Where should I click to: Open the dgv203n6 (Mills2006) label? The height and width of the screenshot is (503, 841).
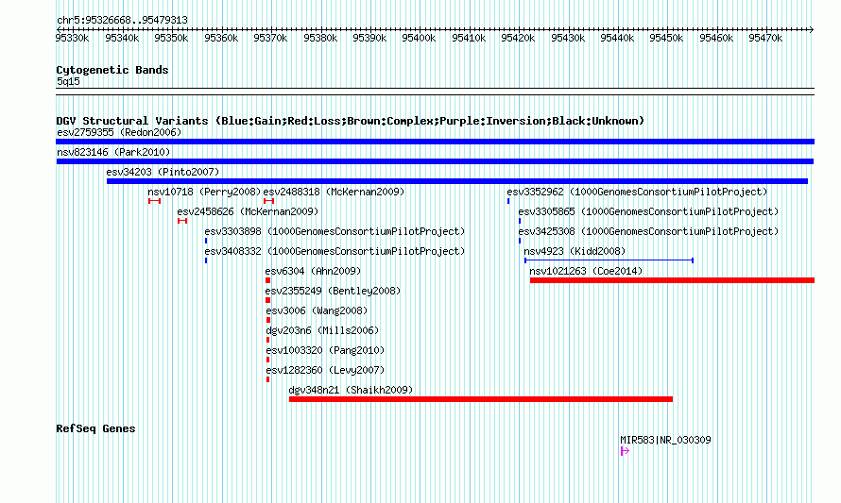(x=322, y=330)
